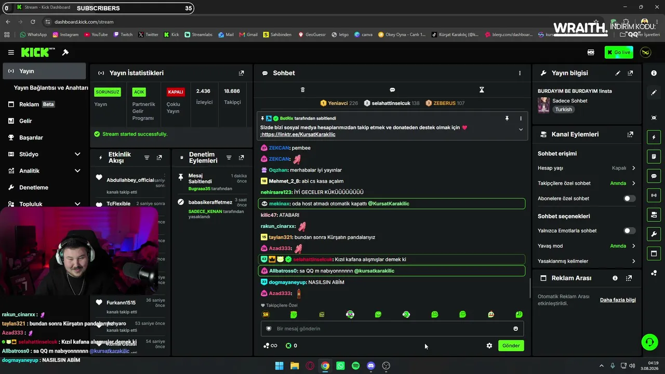Open Yasaklanmış kelimeler setting

(x=587, y=261)
